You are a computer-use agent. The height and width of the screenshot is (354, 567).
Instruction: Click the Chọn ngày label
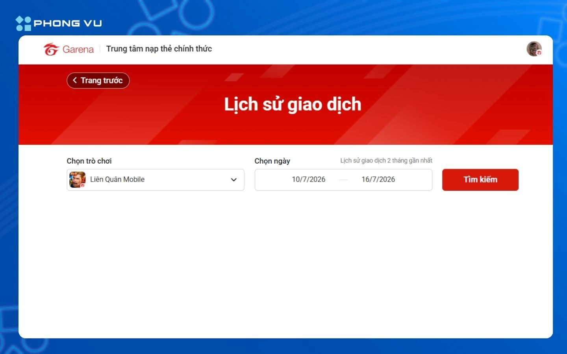(272, 161)
